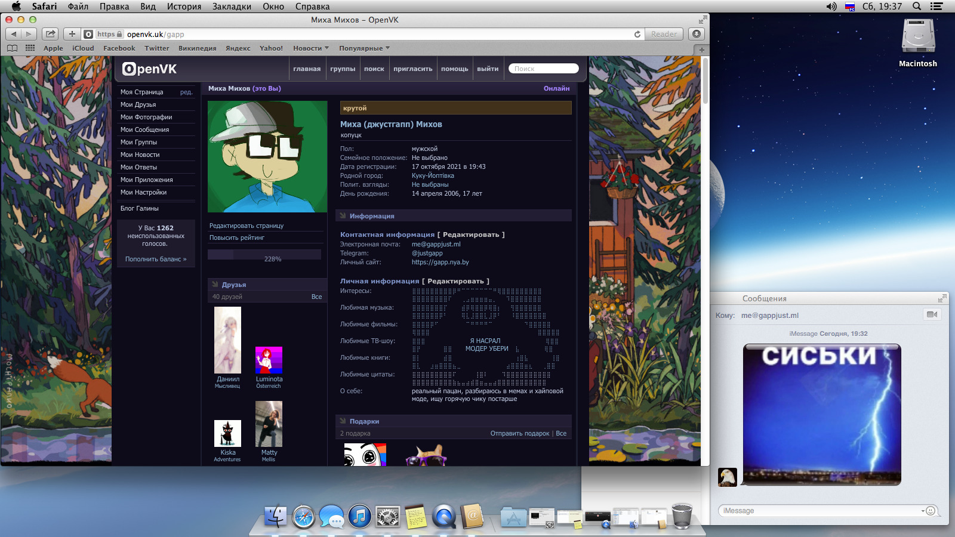955x537 pixels.
Task: Collapse the Информация section
Action: tap(454, 216)
